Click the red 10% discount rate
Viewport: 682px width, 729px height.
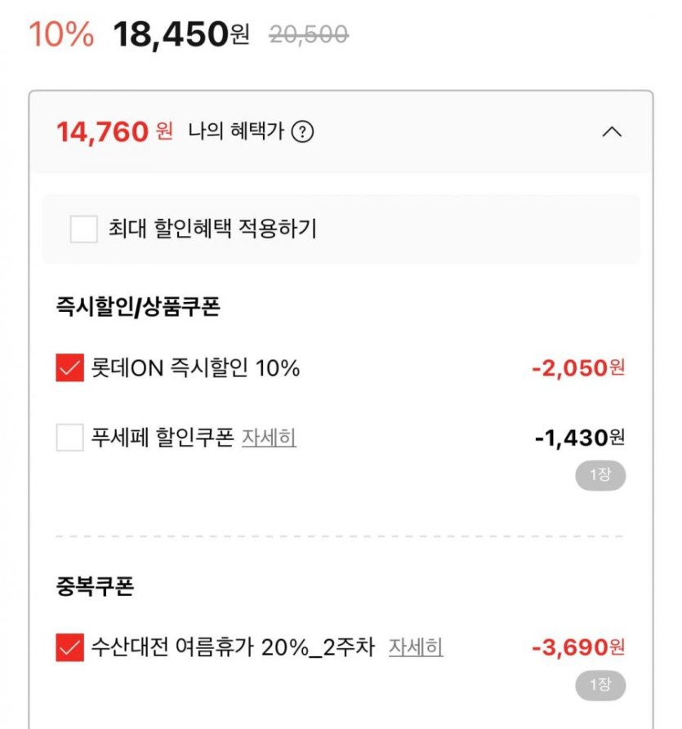point(61,34)
